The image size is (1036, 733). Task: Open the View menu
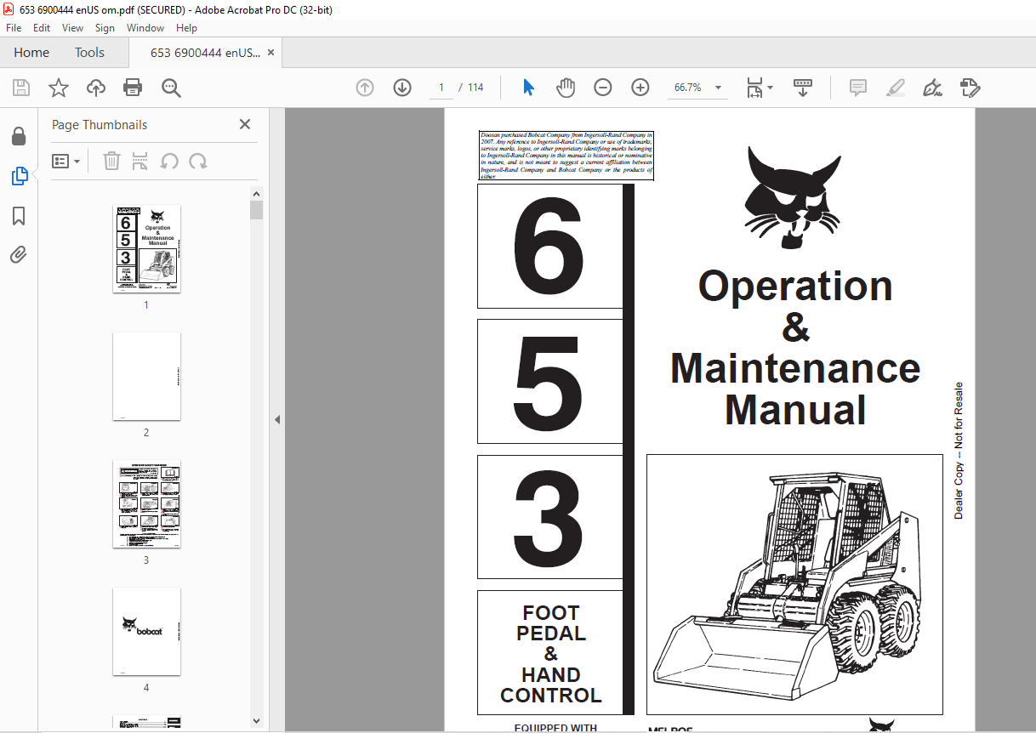(x=72, y=28)
